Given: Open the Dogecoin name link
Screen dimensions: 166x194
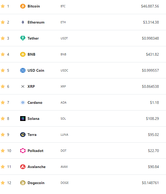Looking at the screenshot, I should point(36,183).
